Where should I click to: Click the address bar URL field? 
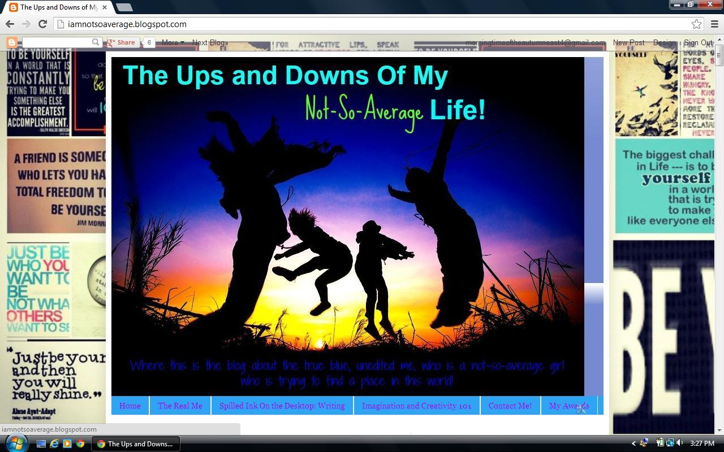point(378,24)
